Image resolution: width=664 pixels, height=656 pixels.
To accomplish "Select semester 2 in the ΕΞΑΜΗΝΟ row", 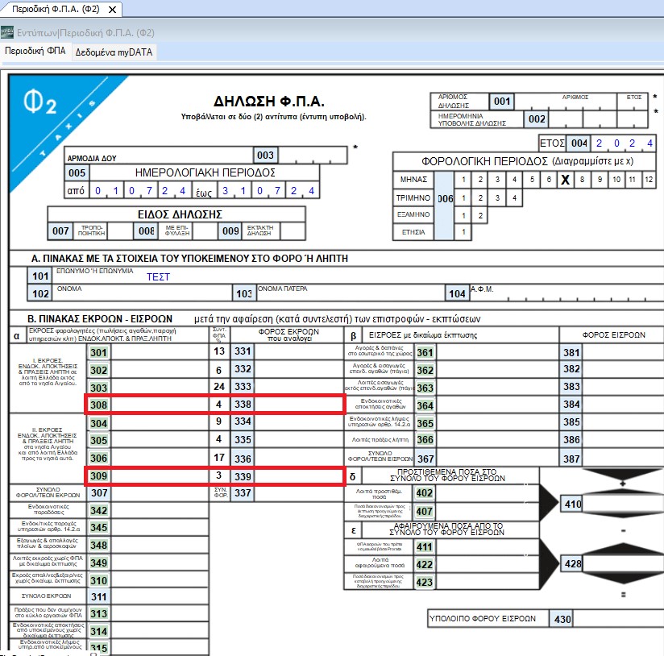I will (480, 215).
